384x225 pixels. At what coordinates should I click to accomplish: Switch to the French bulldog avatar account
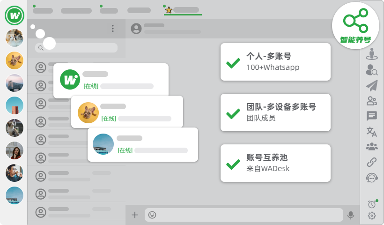(15, 60)
